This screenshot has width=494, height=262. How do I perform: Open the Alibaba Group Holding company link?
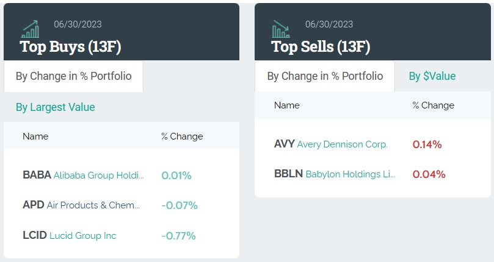99,175
